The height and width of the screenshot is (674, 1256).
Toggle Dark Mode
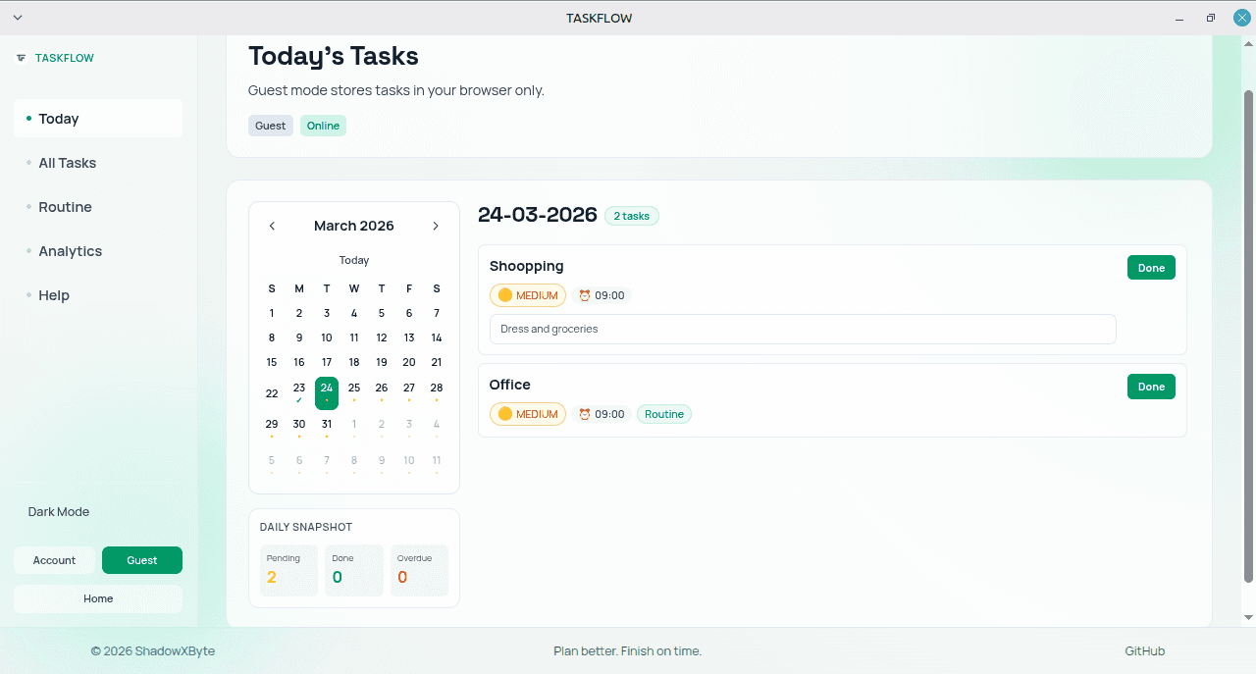click(x=59, y=512)
